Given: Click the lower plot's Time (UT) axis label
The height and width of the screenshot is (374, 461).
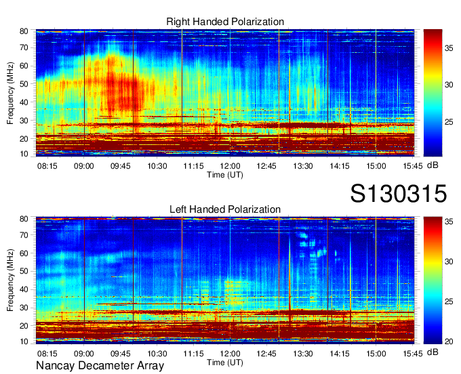Looking at the screenshot, I should coord(225,362).
